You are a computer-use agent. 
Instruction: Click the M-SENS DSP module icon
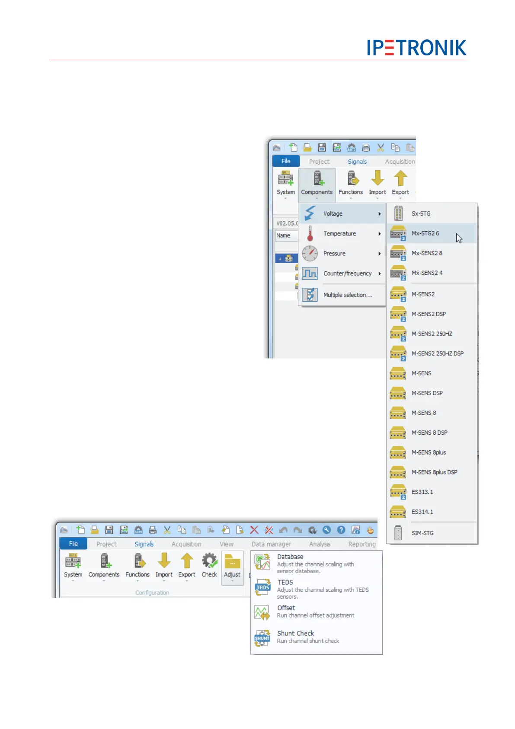(398, 393)
